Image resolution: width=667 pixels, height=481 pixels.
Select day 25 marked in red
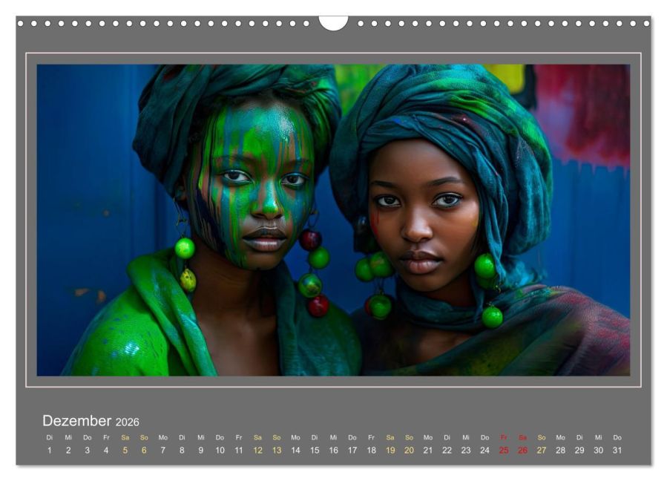[504, 450]
